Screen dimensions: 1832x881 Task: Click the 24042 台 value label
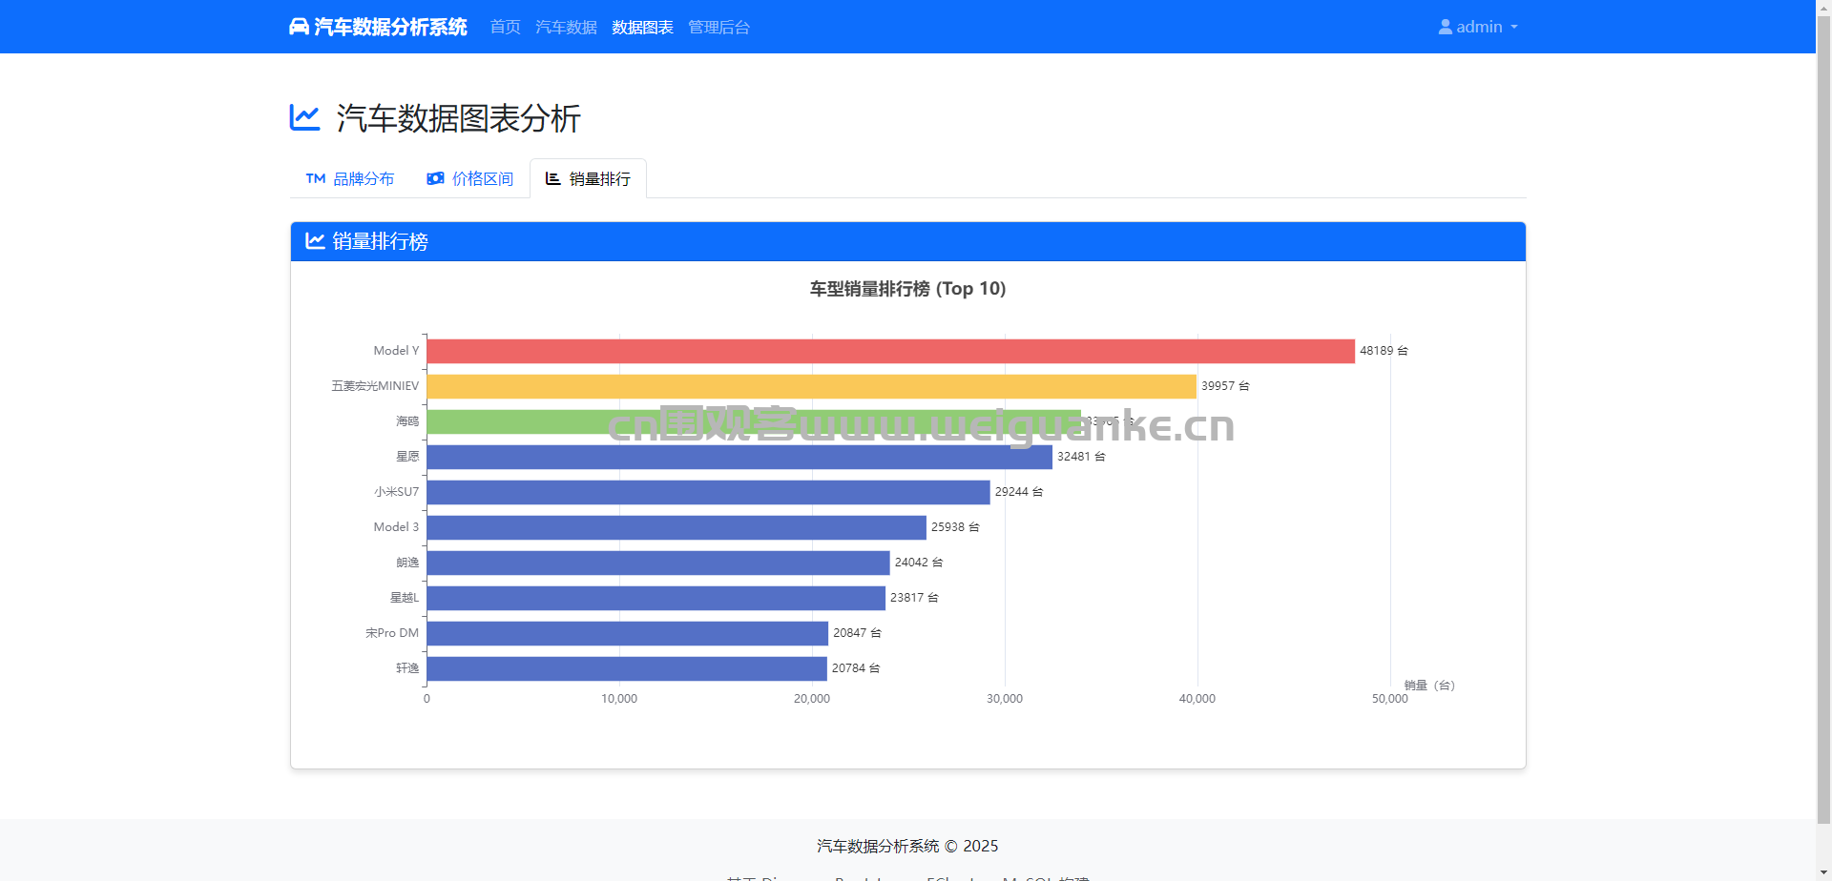coord(919,563)
